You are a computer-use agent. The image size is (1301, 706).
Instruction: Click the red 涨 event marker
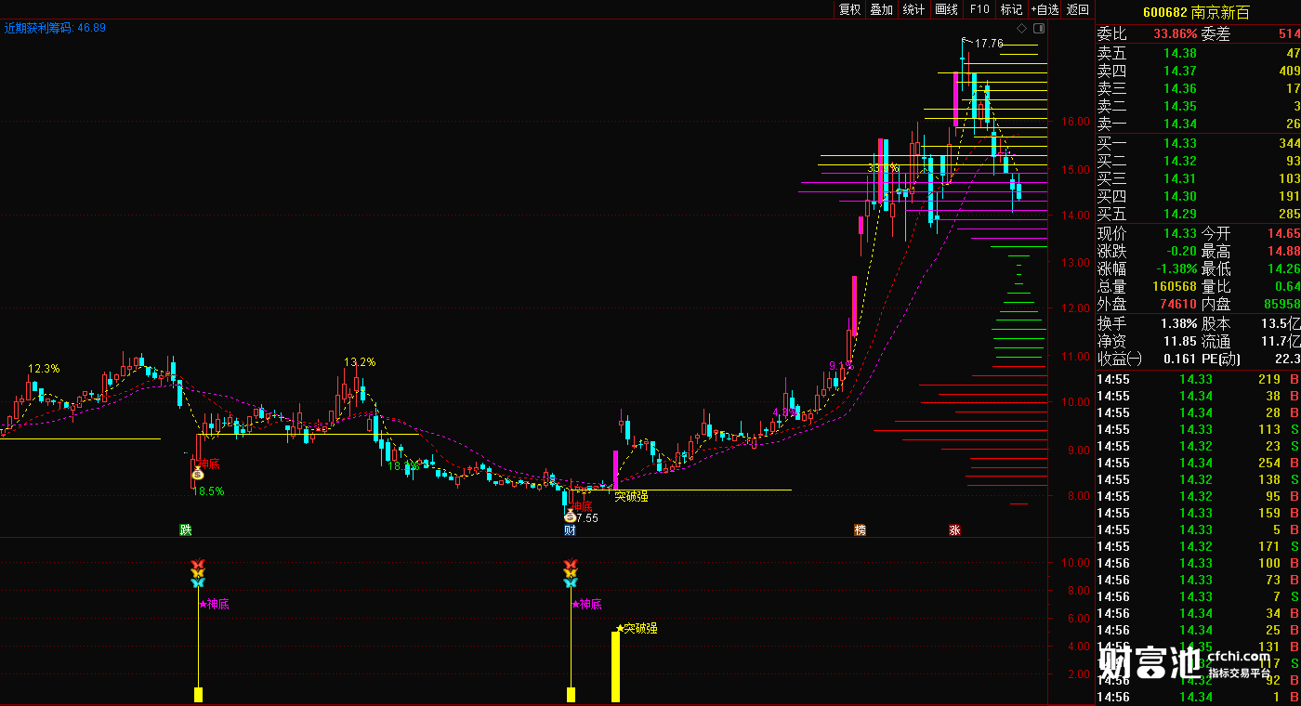pos(954,530)
